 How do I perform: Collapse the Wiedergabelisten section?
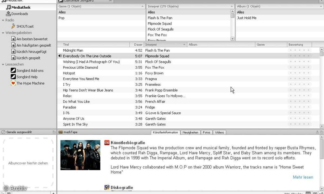click(x=3, y=33)
